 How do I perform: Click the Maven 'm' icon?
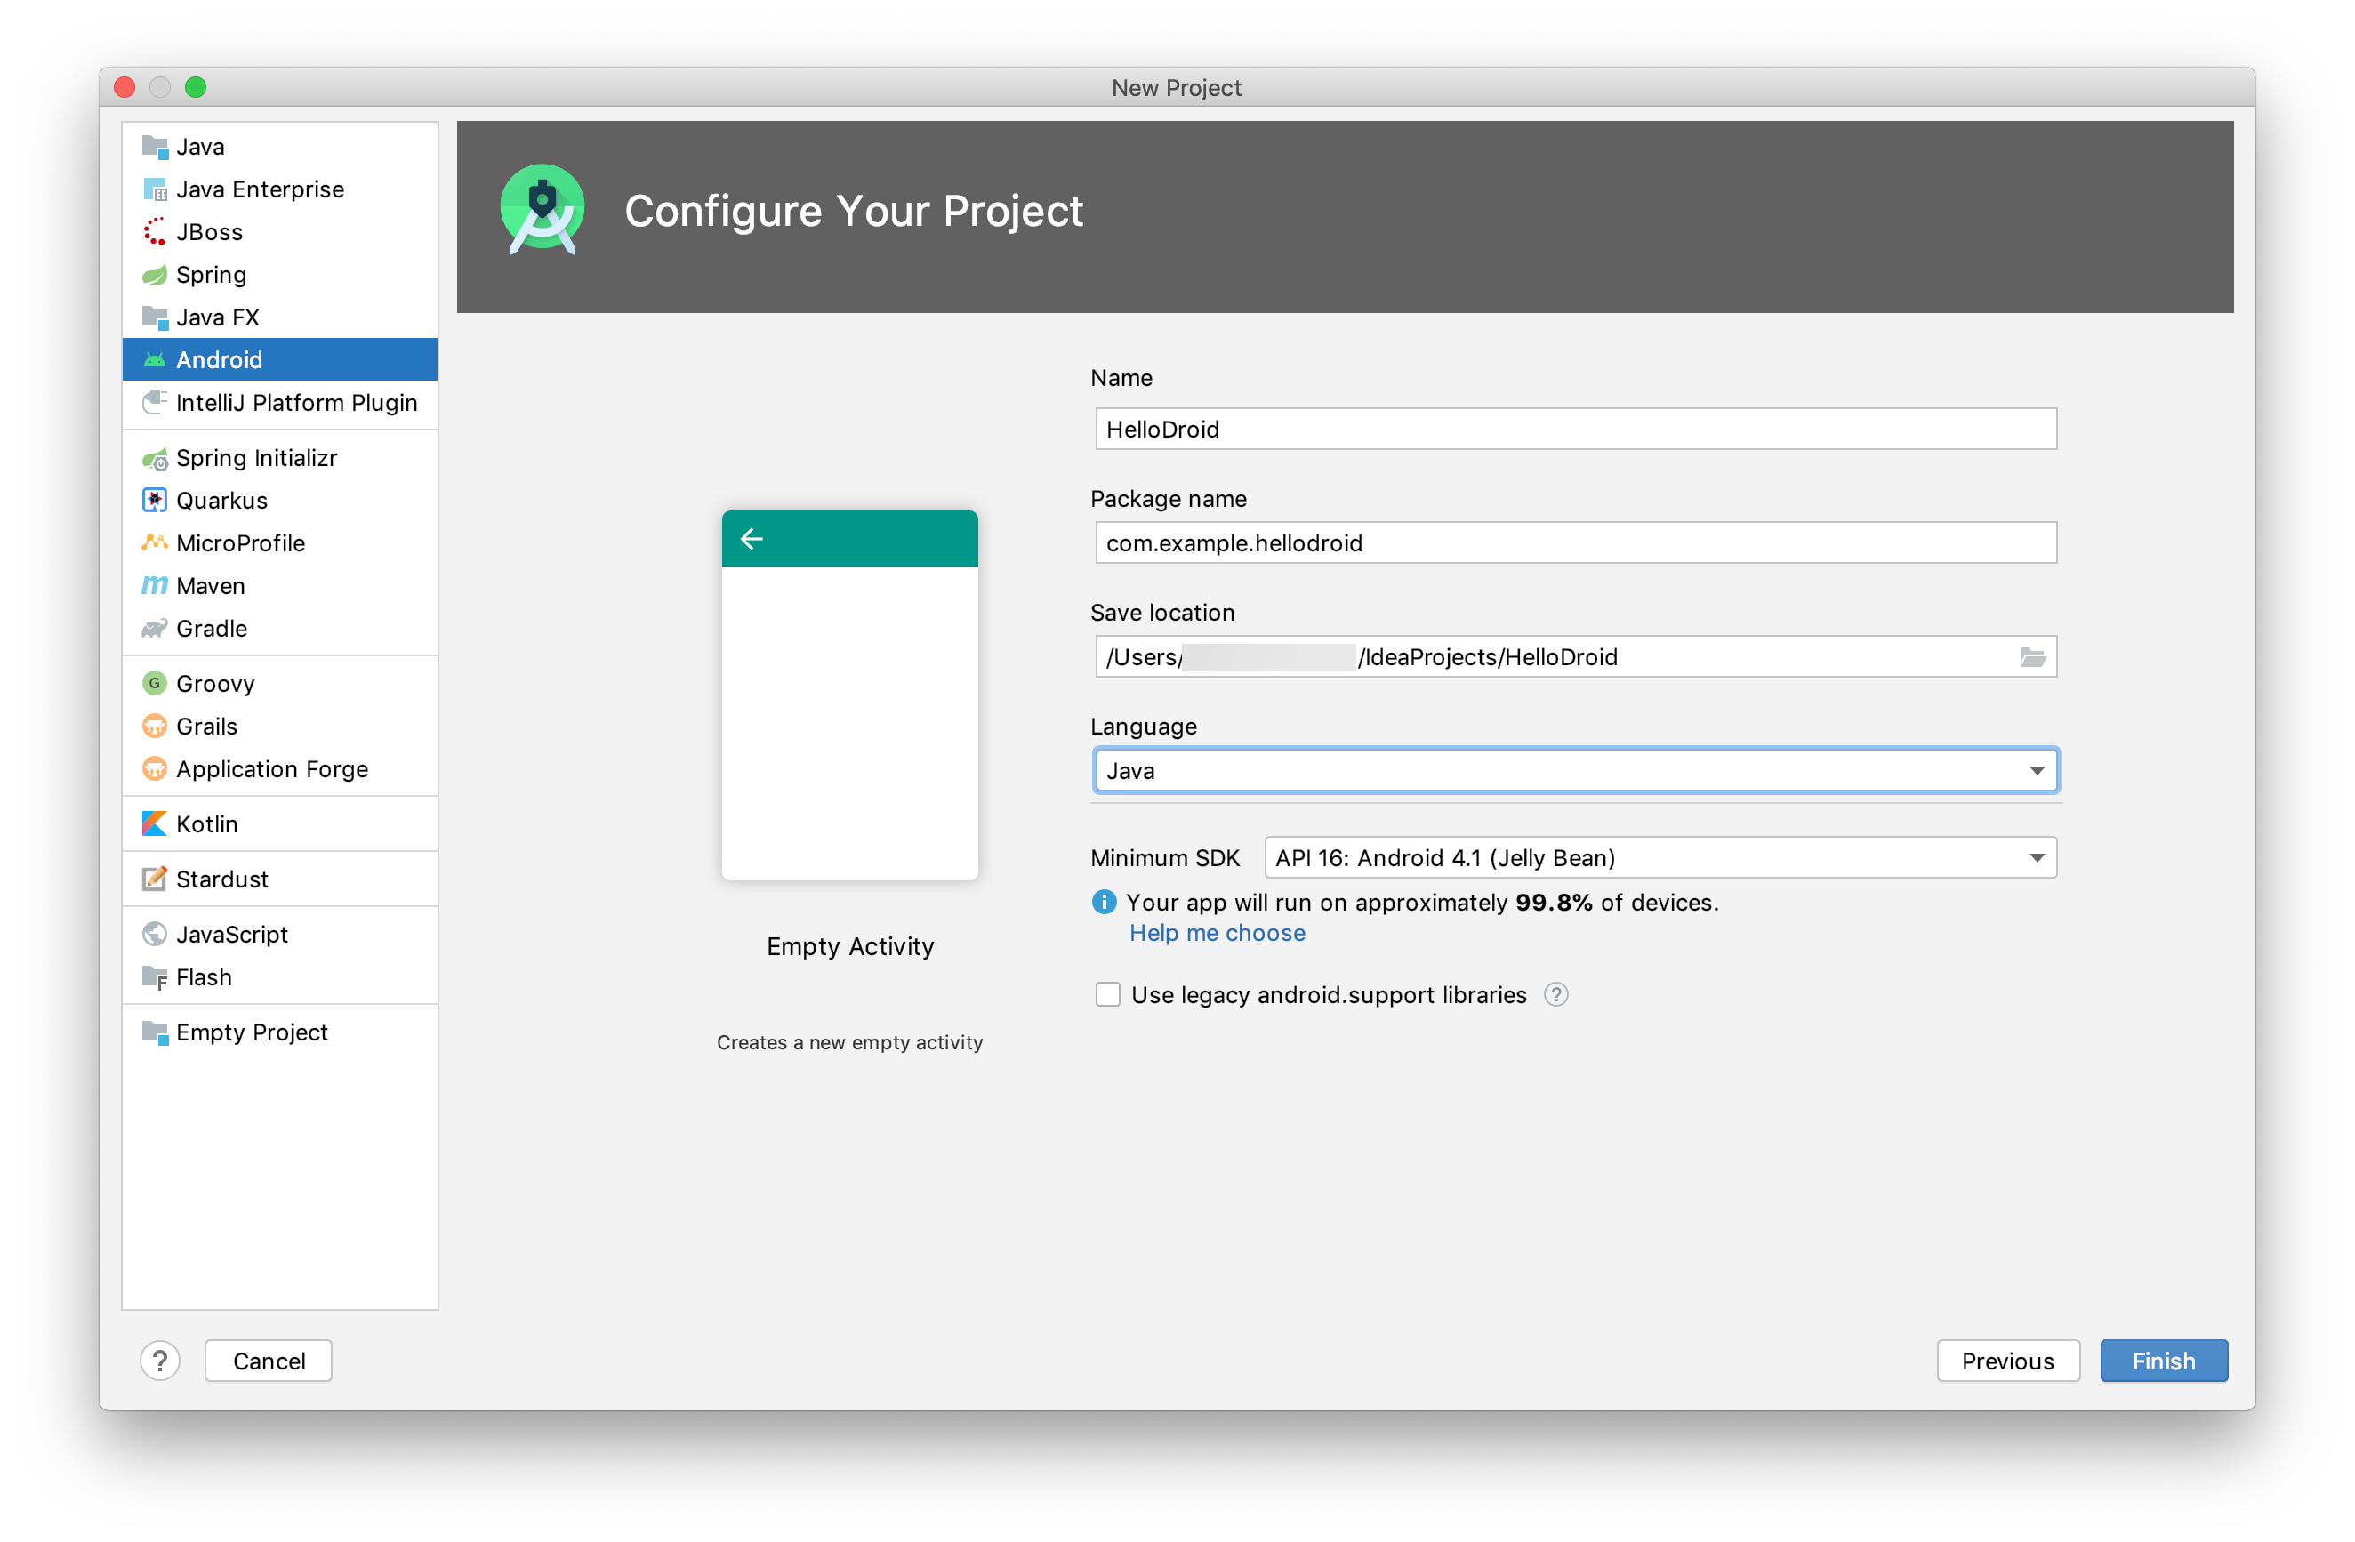(x=155, y=585)
